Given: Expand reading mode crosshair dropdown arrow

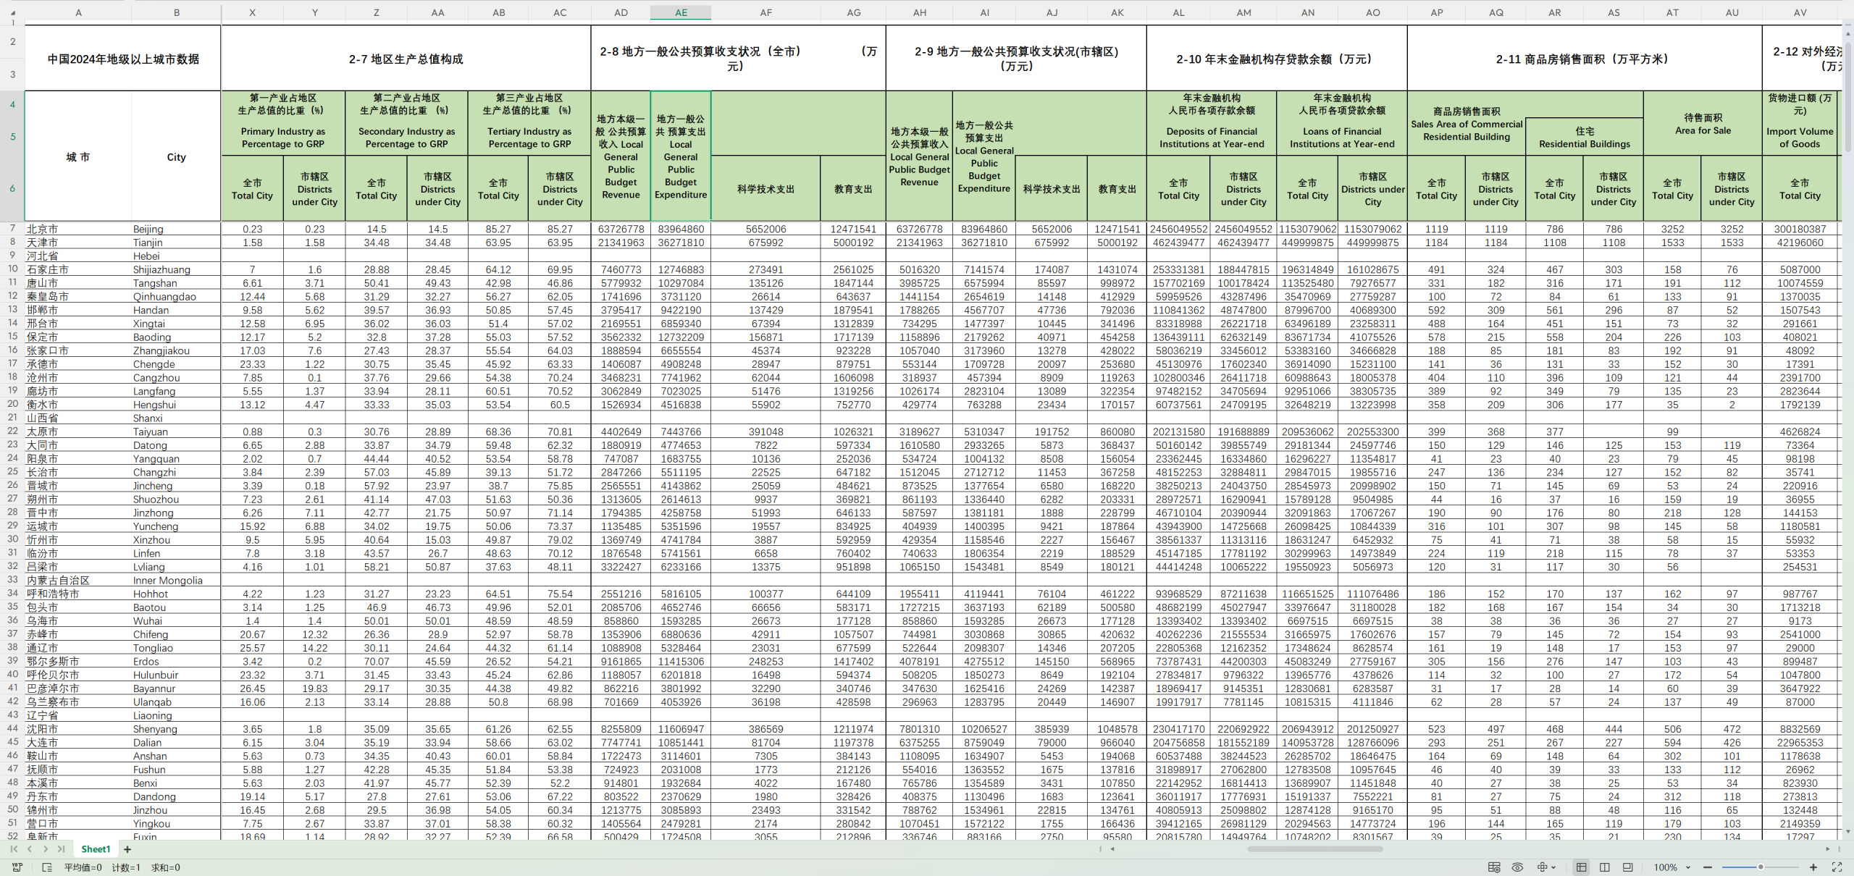Looking at the screenshot, I should [1554, 867].
